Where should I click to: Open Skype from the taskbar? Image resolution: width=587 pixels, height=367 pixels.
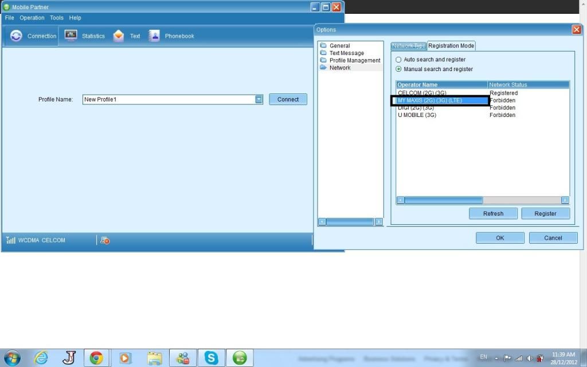point(212,358)
